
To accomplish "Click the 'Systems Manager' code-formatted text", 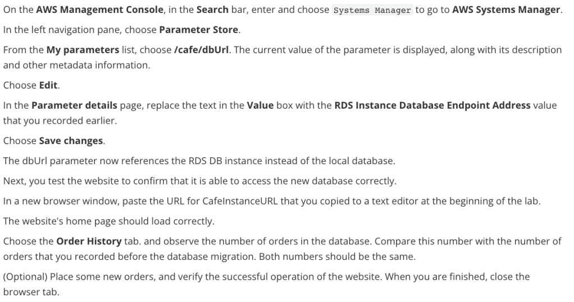I will (372, 11).
